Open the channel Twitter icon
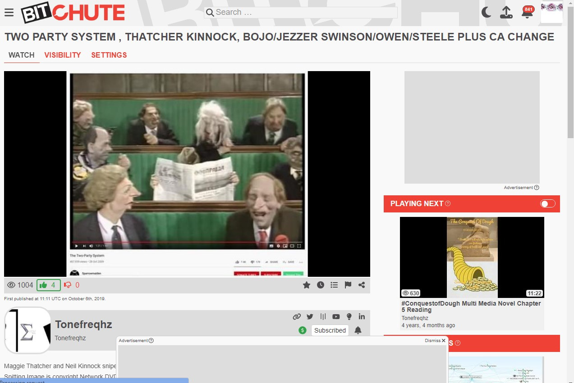Screen dimensions: 574x383 [x=310, y=316]
